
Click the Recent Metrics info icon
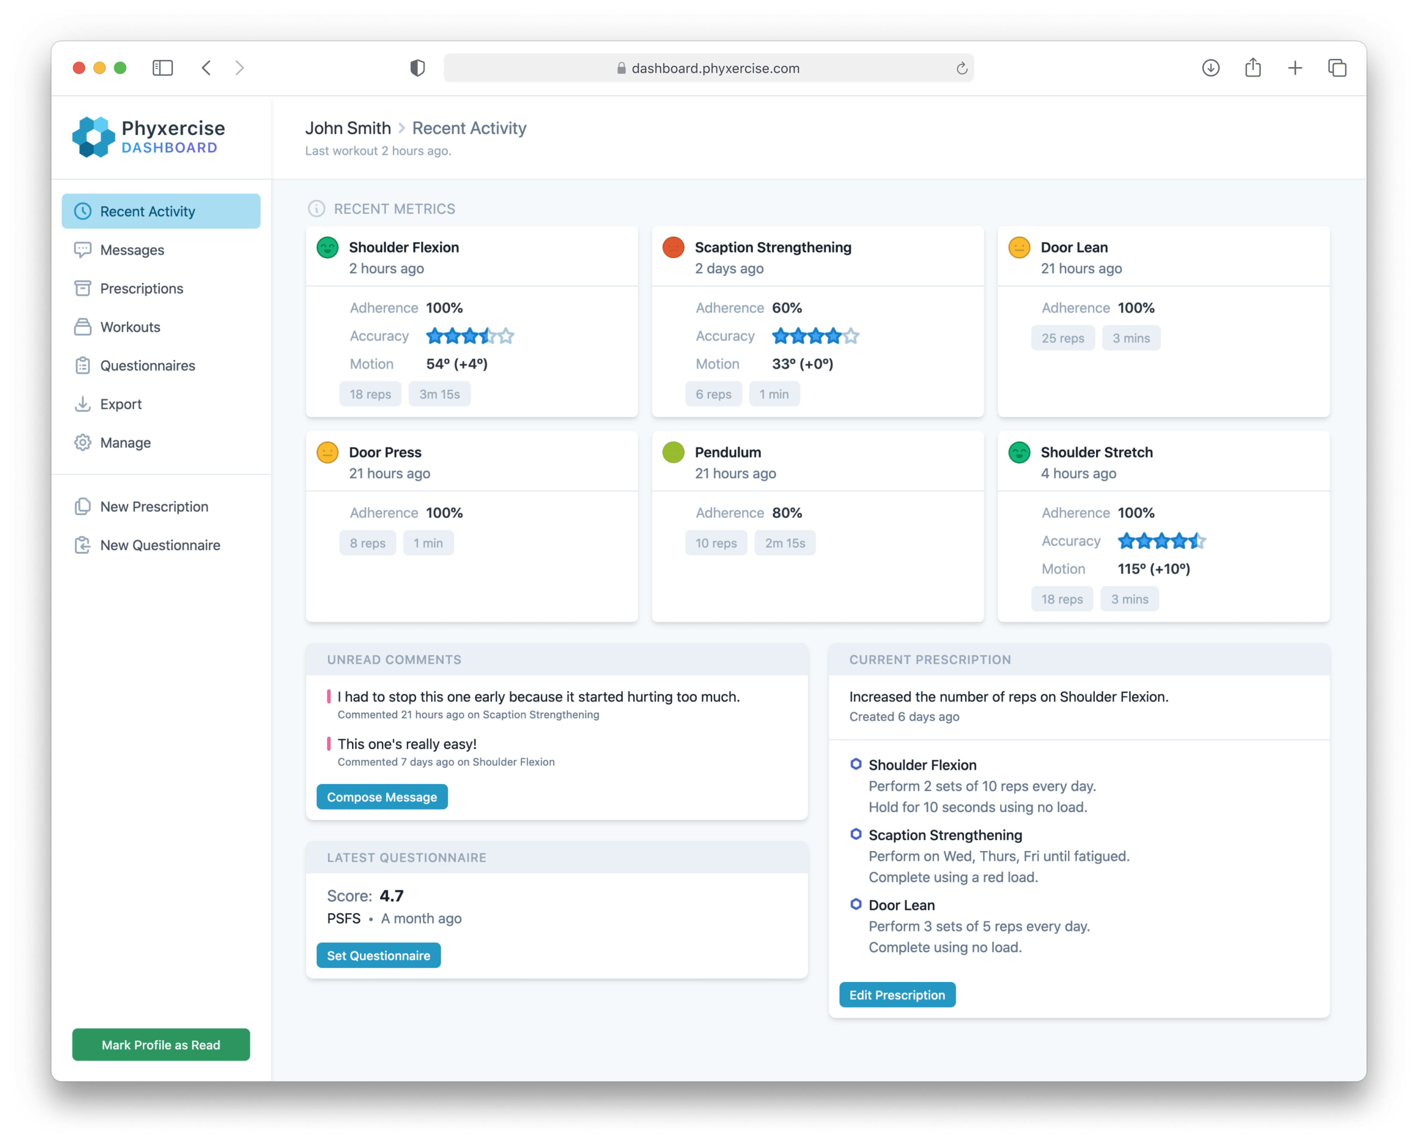[316, 209]
